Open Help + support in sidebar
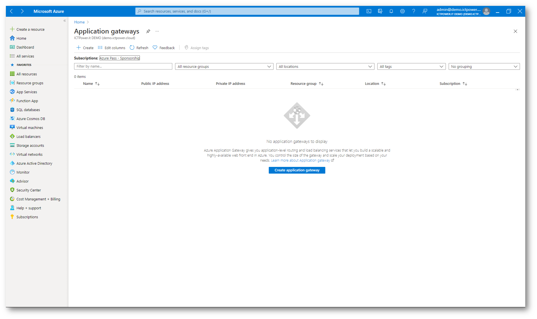The height and width of the screenshot is (319, 537). pyautogui.click(x=25, y=208)
